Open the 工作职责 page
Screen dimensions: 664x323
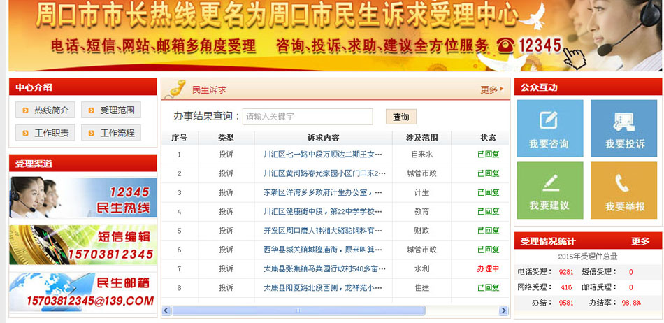(45, 133)
